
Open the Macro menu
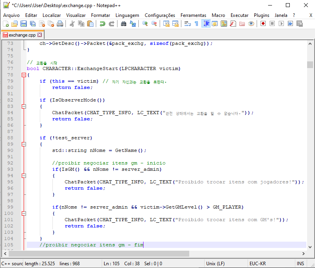(218, 15)
